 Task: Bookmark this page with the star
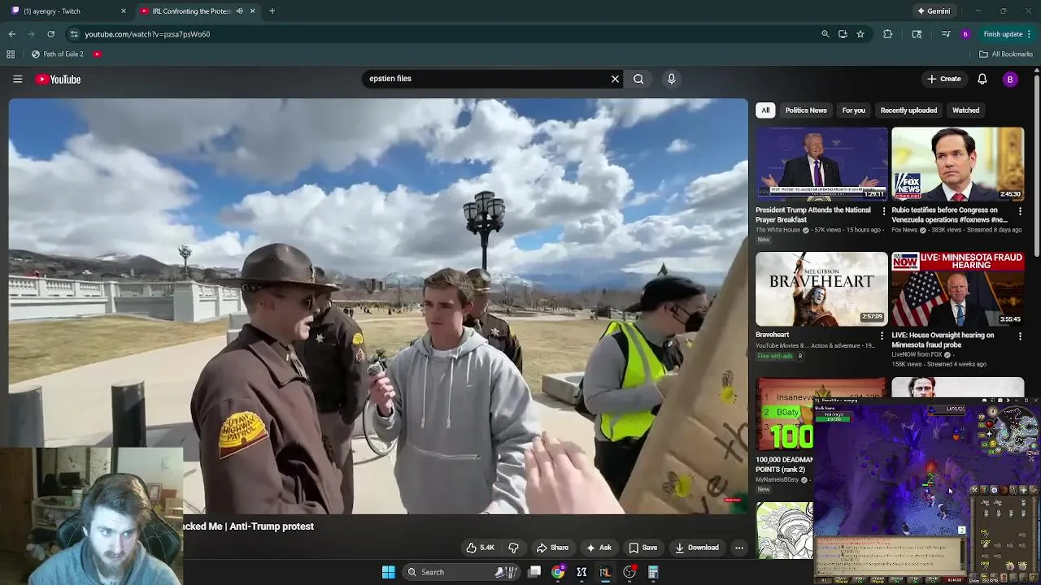click(860, 34)
